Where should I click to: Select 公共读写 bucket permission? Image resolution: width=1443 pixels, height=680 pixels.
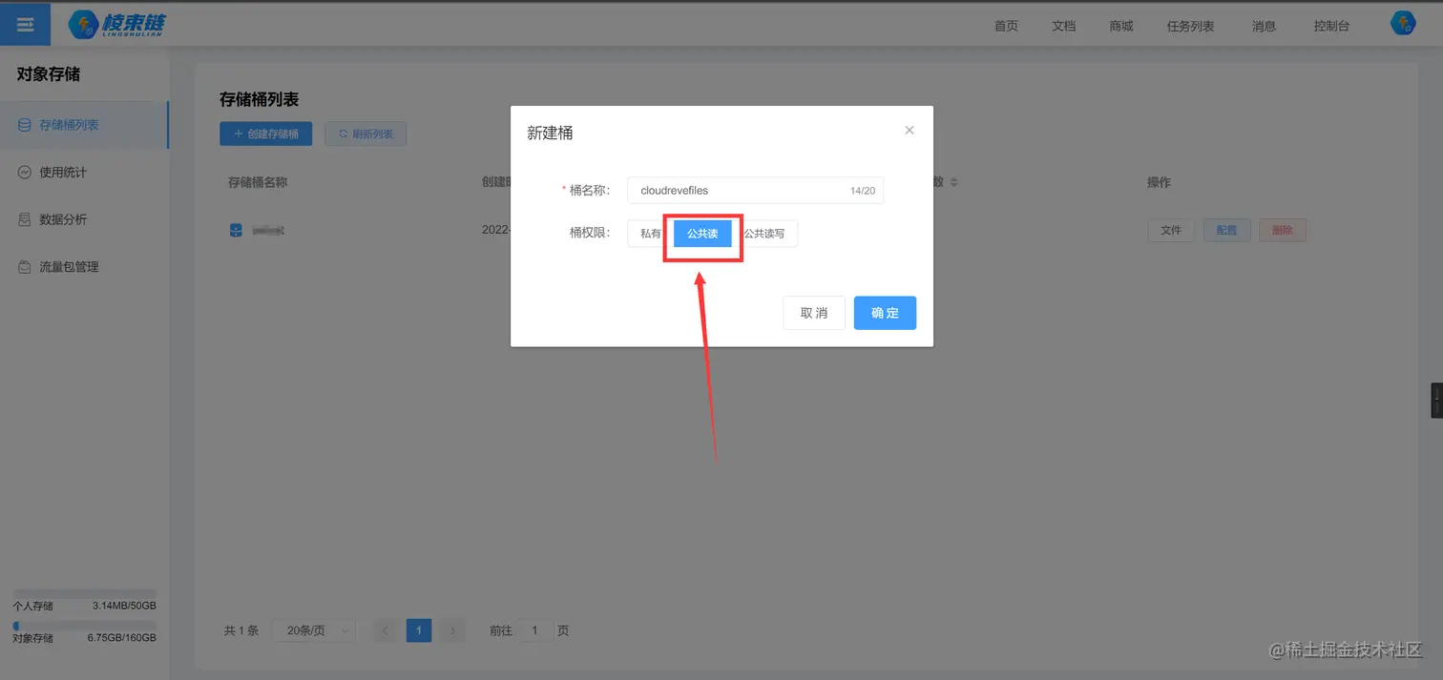764,234
